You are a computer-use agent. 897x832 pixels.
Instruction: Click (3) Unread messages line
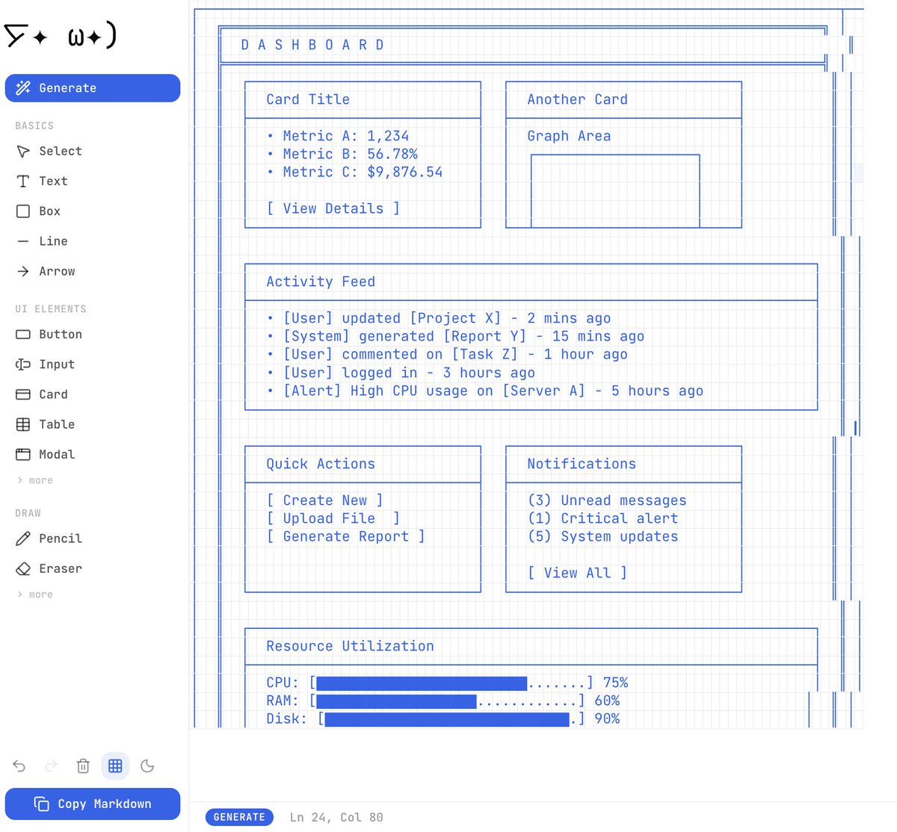(607, 500)
